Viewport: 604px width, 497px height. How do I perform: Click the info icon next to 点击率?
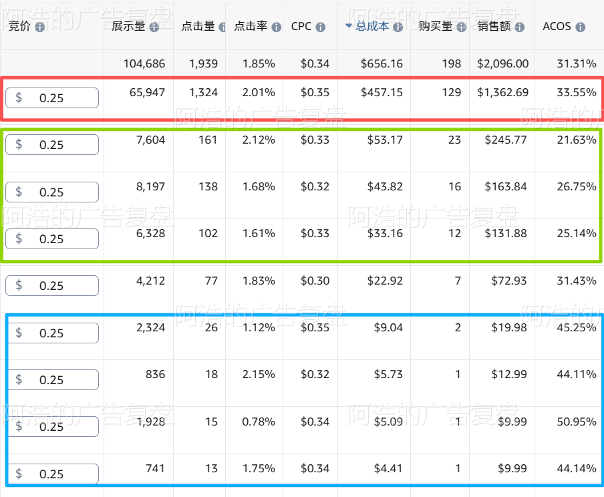coord(276,27)
